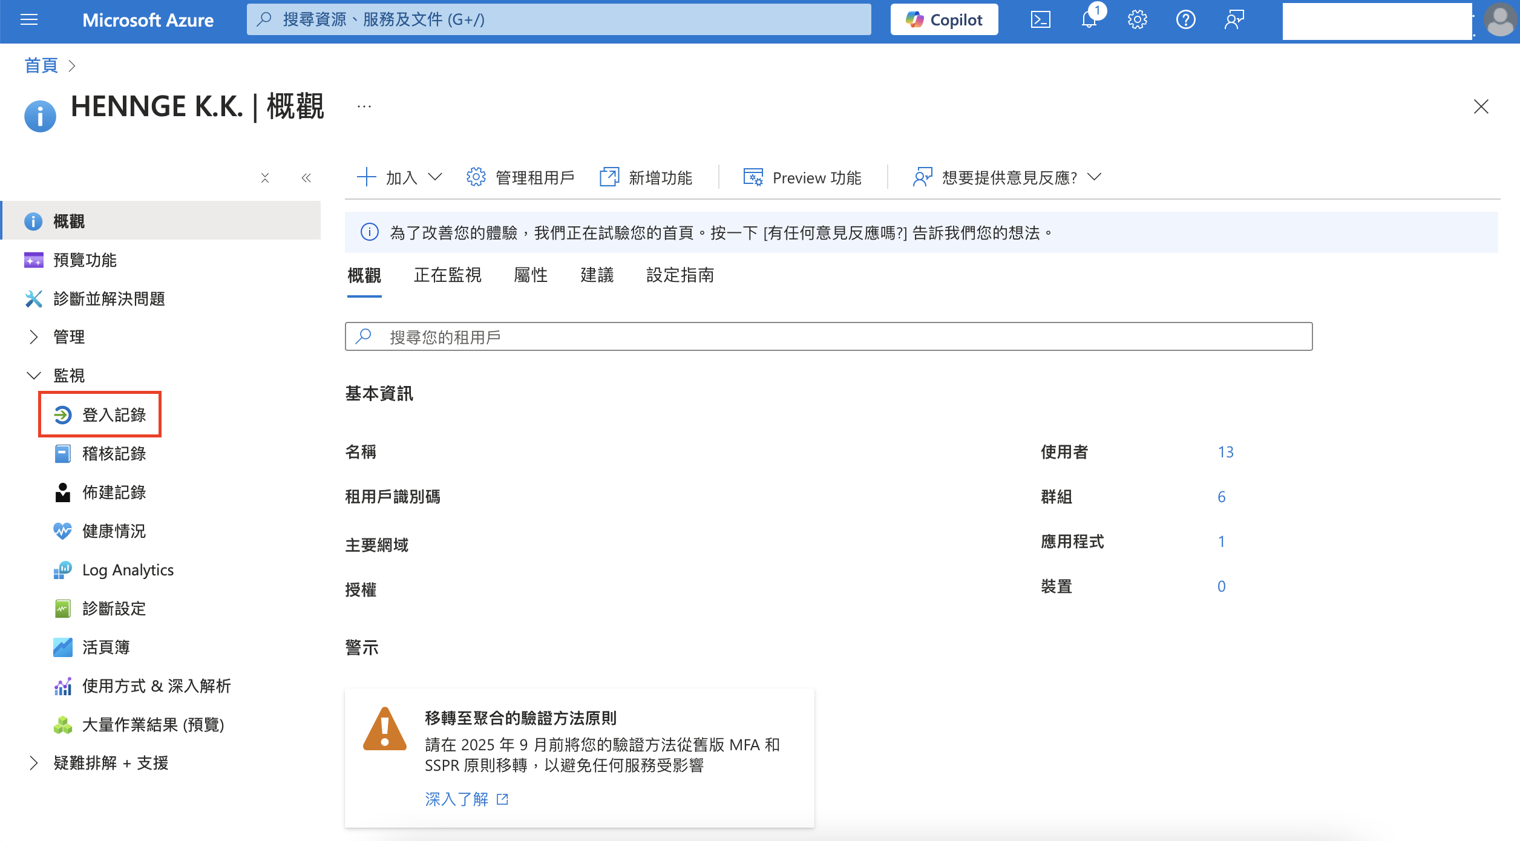1520x841 pixels.
Task: Open the 應用程式 count 1
Action: (1221, 542)
